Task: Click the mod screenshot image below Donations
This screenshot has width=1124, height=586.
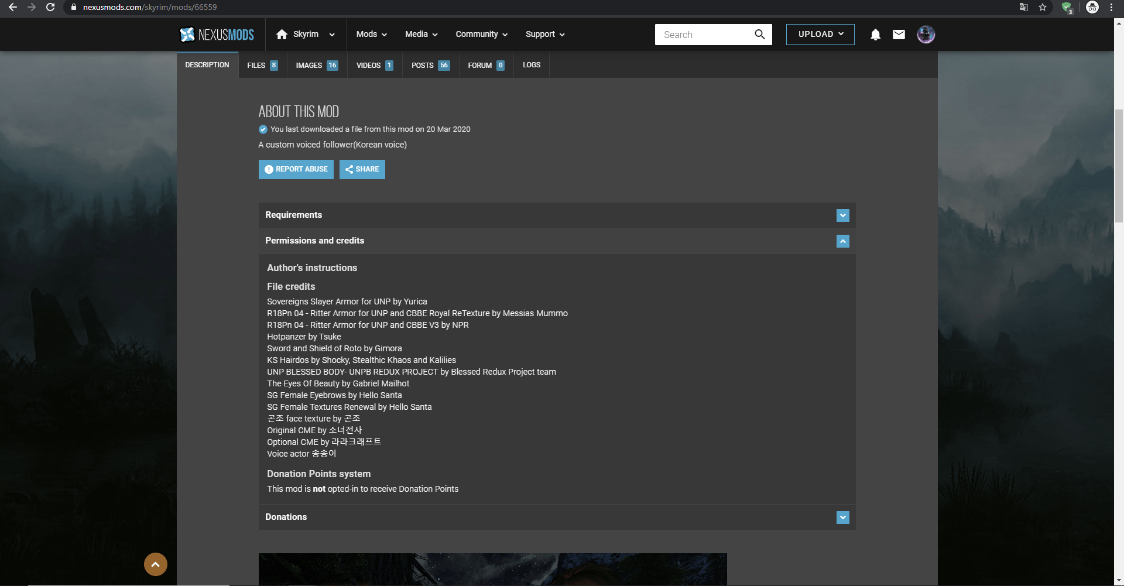Action: pos(493,570)
